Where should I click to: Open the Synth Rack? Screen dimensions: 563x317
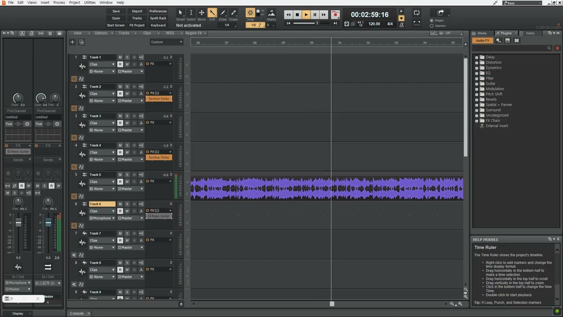pos(158,18)
